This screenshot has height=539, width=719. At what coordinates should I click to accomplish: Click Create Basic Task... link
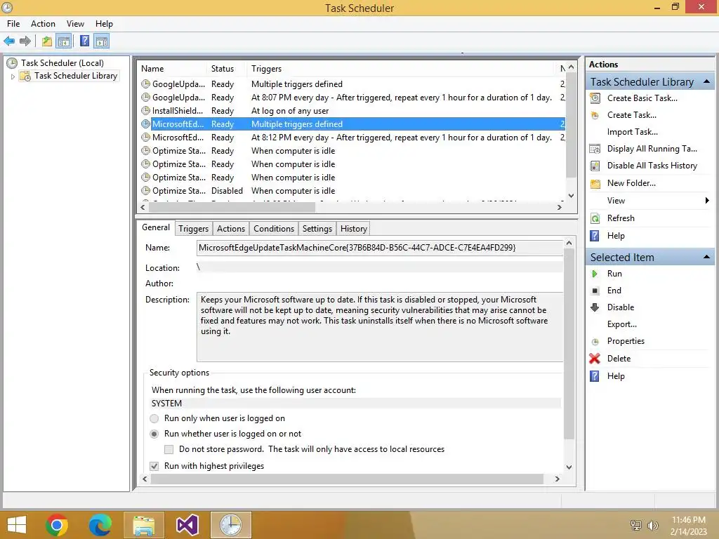click(642, 98)
